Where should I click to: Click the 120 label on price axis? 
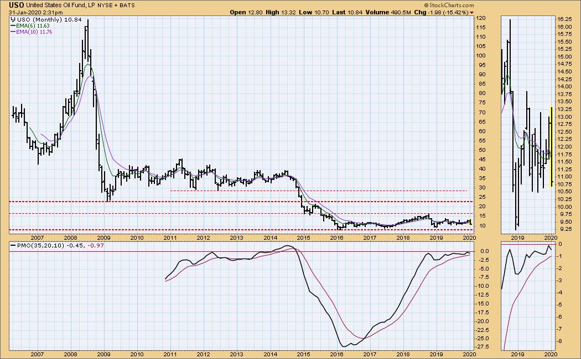[x=481, y=18]
